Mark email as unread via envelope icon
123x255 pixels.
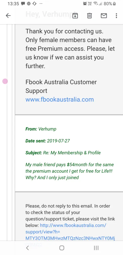point(104,16)
